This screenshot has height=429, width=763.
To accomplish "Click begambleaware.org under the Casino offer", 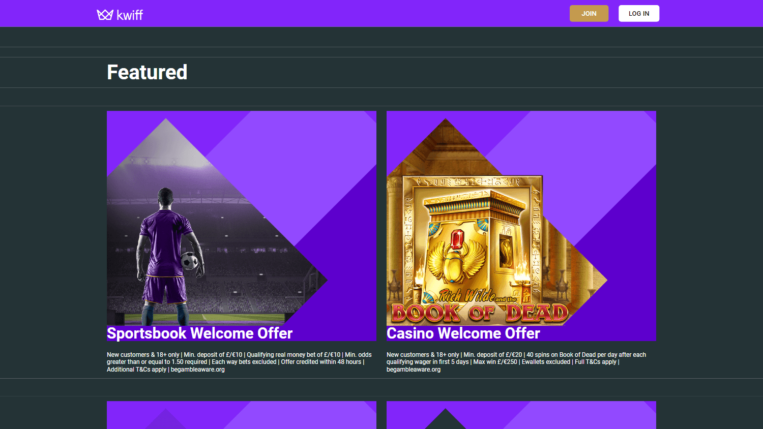I will [x=414, y=370].
